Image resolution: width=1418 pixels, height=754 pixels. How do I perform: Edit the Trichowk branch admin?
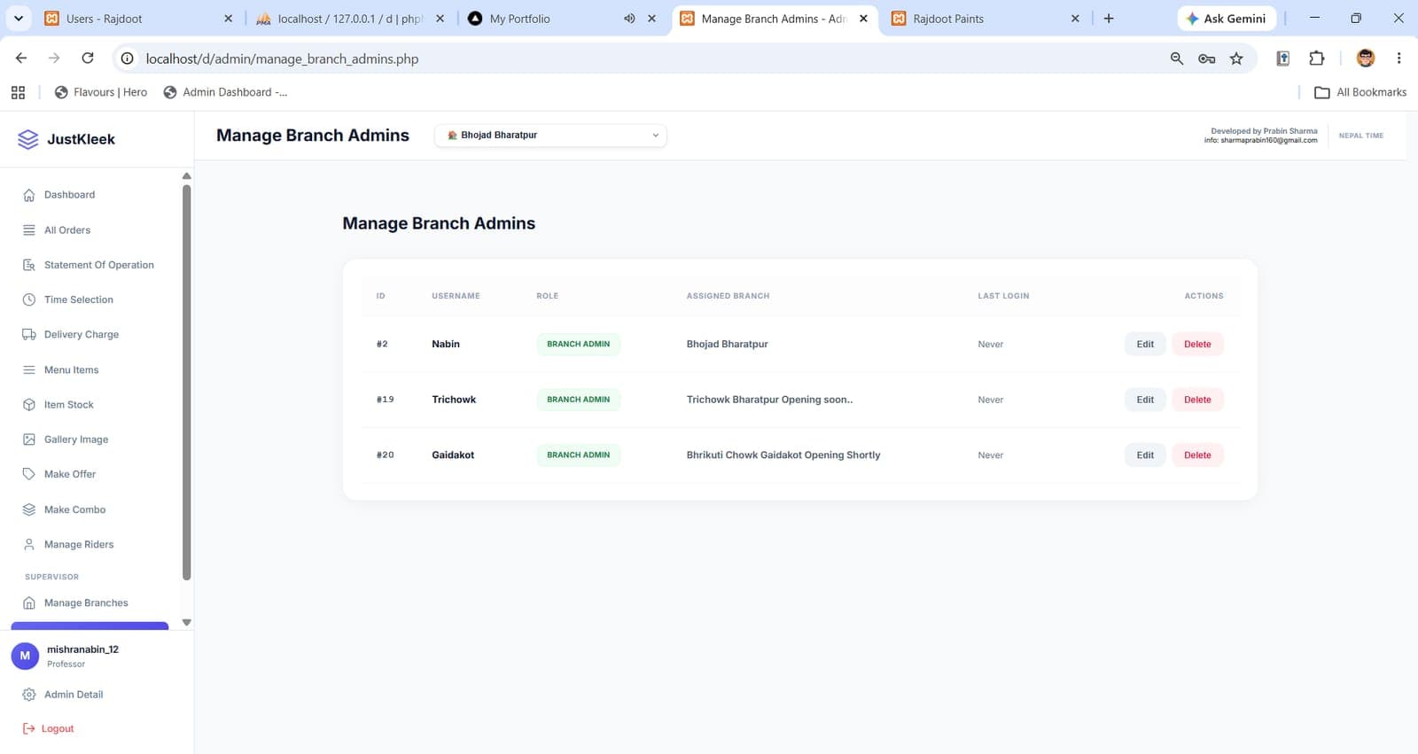(x=1145, y=400)
